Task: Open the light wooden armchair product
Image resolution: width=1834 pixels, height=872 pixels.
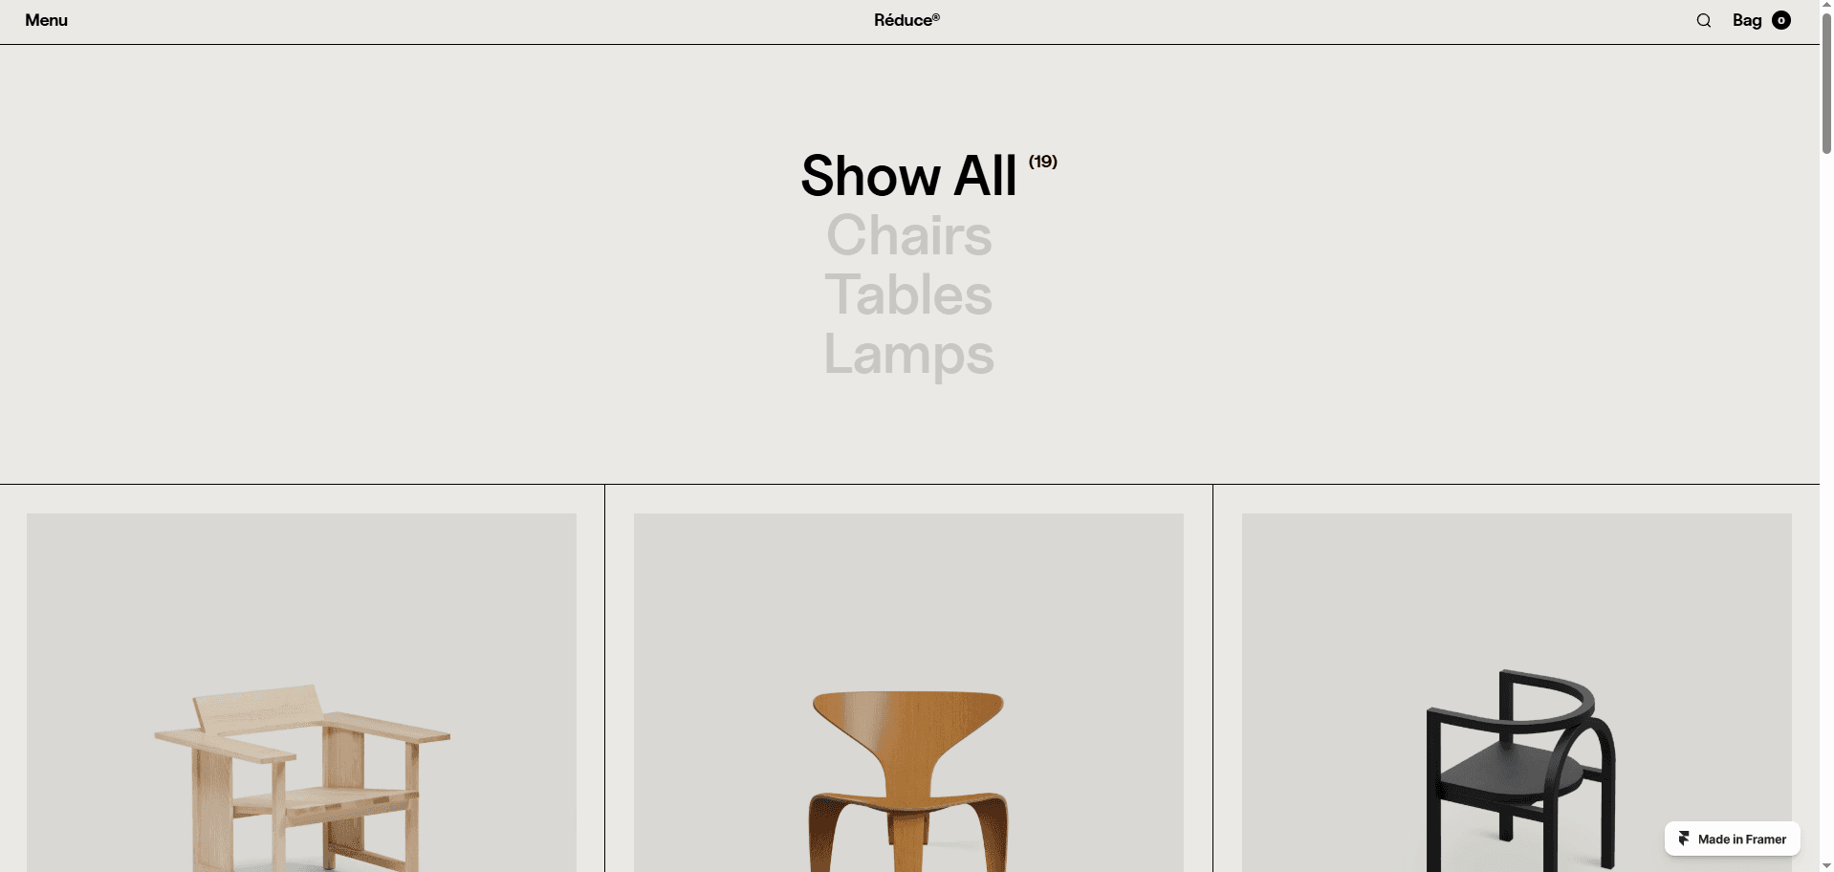Action: click(x=302, y=776)
